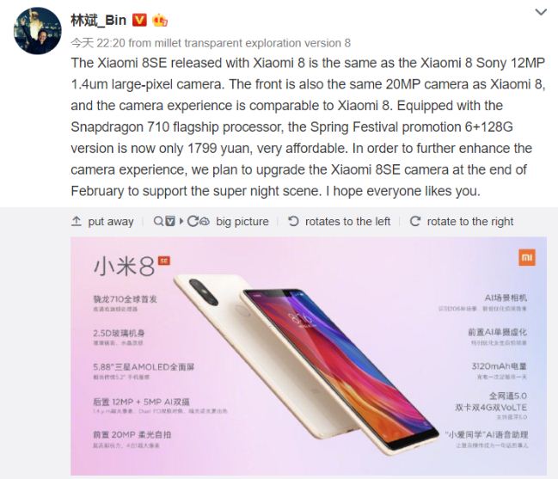
Task: Open the post options chevron dropdown
Action: pyautogui.click(x=541, y=12)
